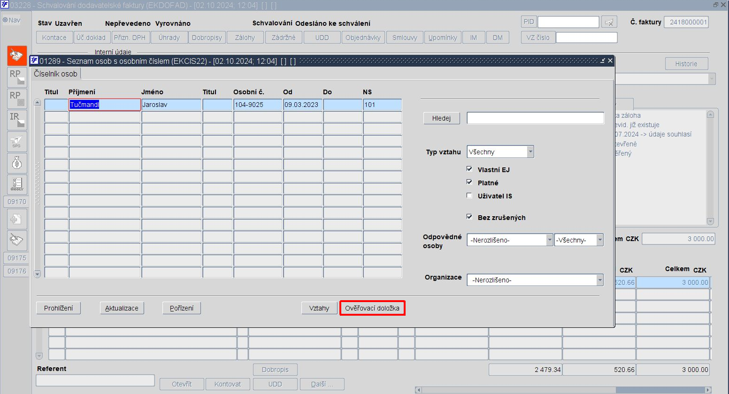The height and width of the screenshot is (394, 729).
Task: Click the persons list scroll down arrow
Action: (38, 274)
